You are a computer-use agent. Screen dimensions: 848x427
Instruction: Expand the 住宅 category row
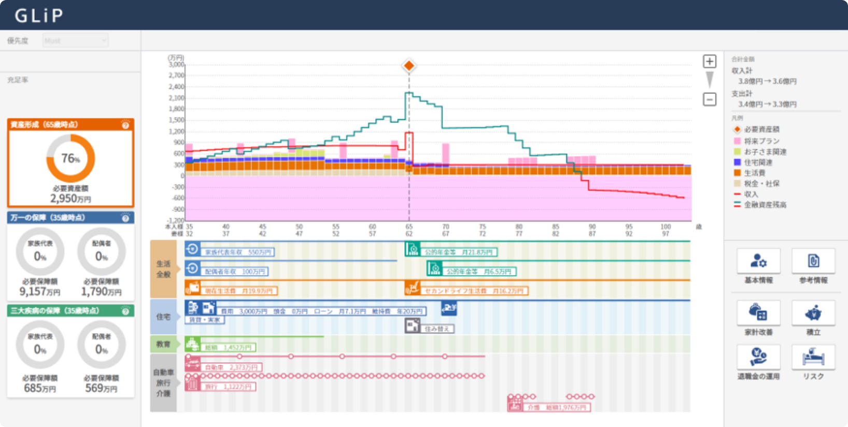pos(164,317)
